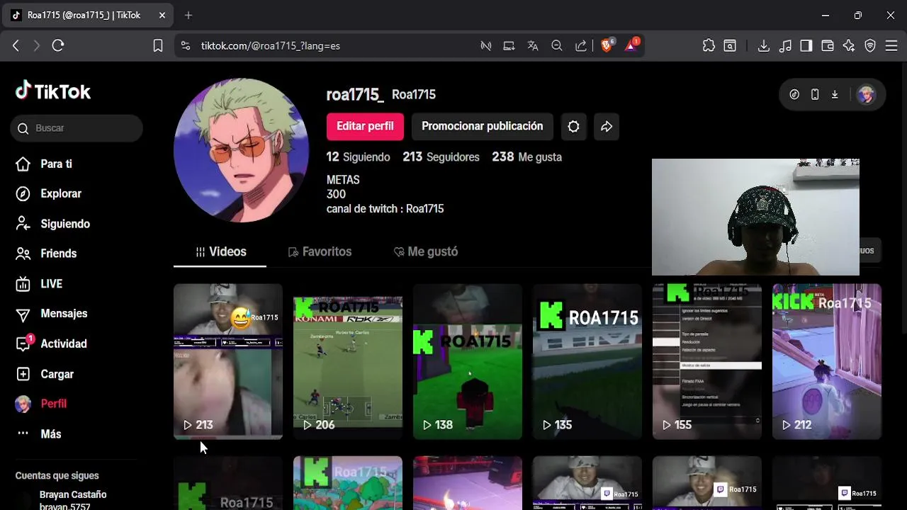This screenshot has width=907, height=510.
Task: Toggle the browser sidebar panel
Action: coord(806,45)
